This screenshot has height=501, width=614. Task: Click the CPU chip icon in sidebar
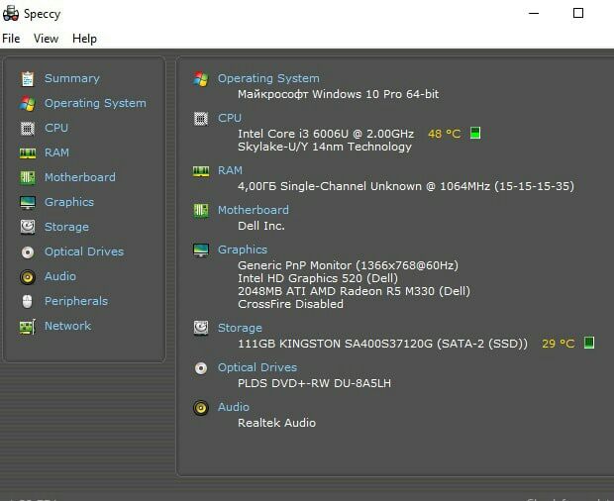28,128
